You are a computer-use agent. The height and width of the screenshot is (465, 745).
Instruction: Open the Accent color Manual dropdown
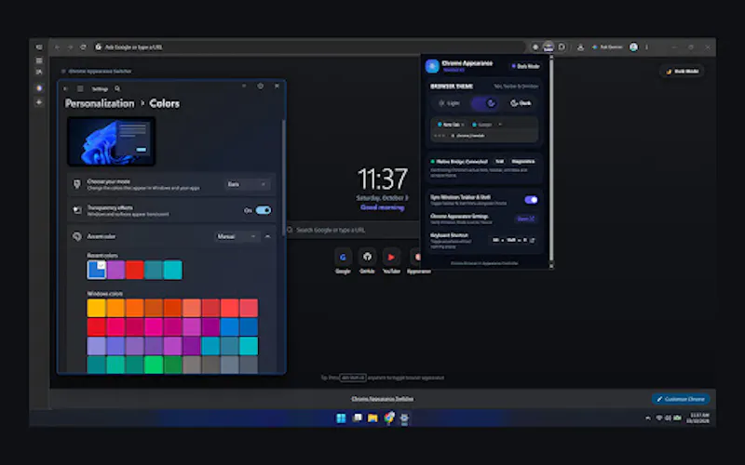point(237,236)
